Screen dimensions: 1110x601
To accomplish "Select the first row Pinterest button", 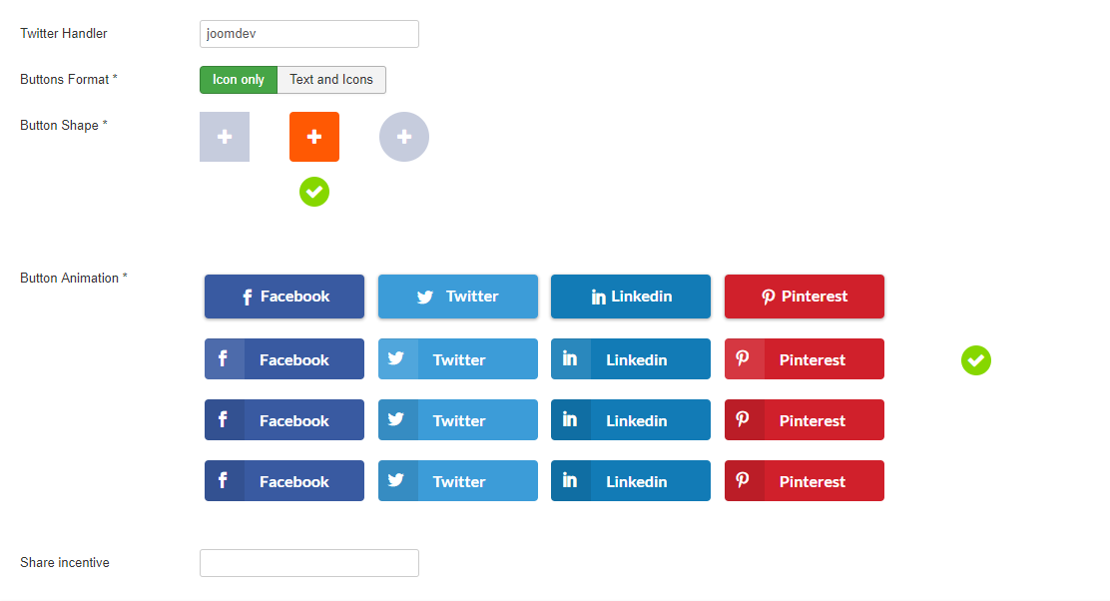I will click(805, 297).
